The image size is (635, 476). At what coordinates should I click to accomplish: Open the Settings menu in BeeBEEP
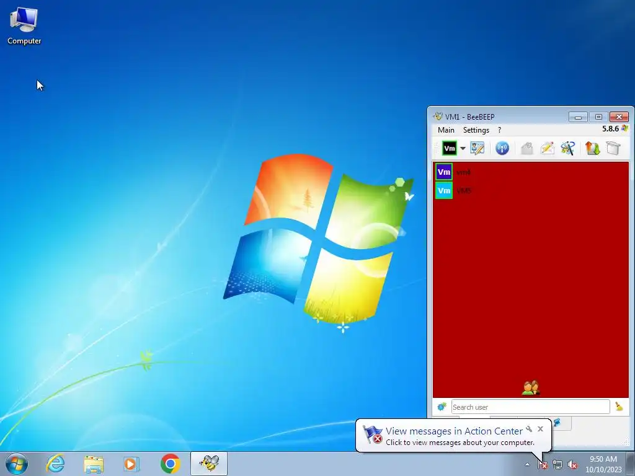point(476,130)
